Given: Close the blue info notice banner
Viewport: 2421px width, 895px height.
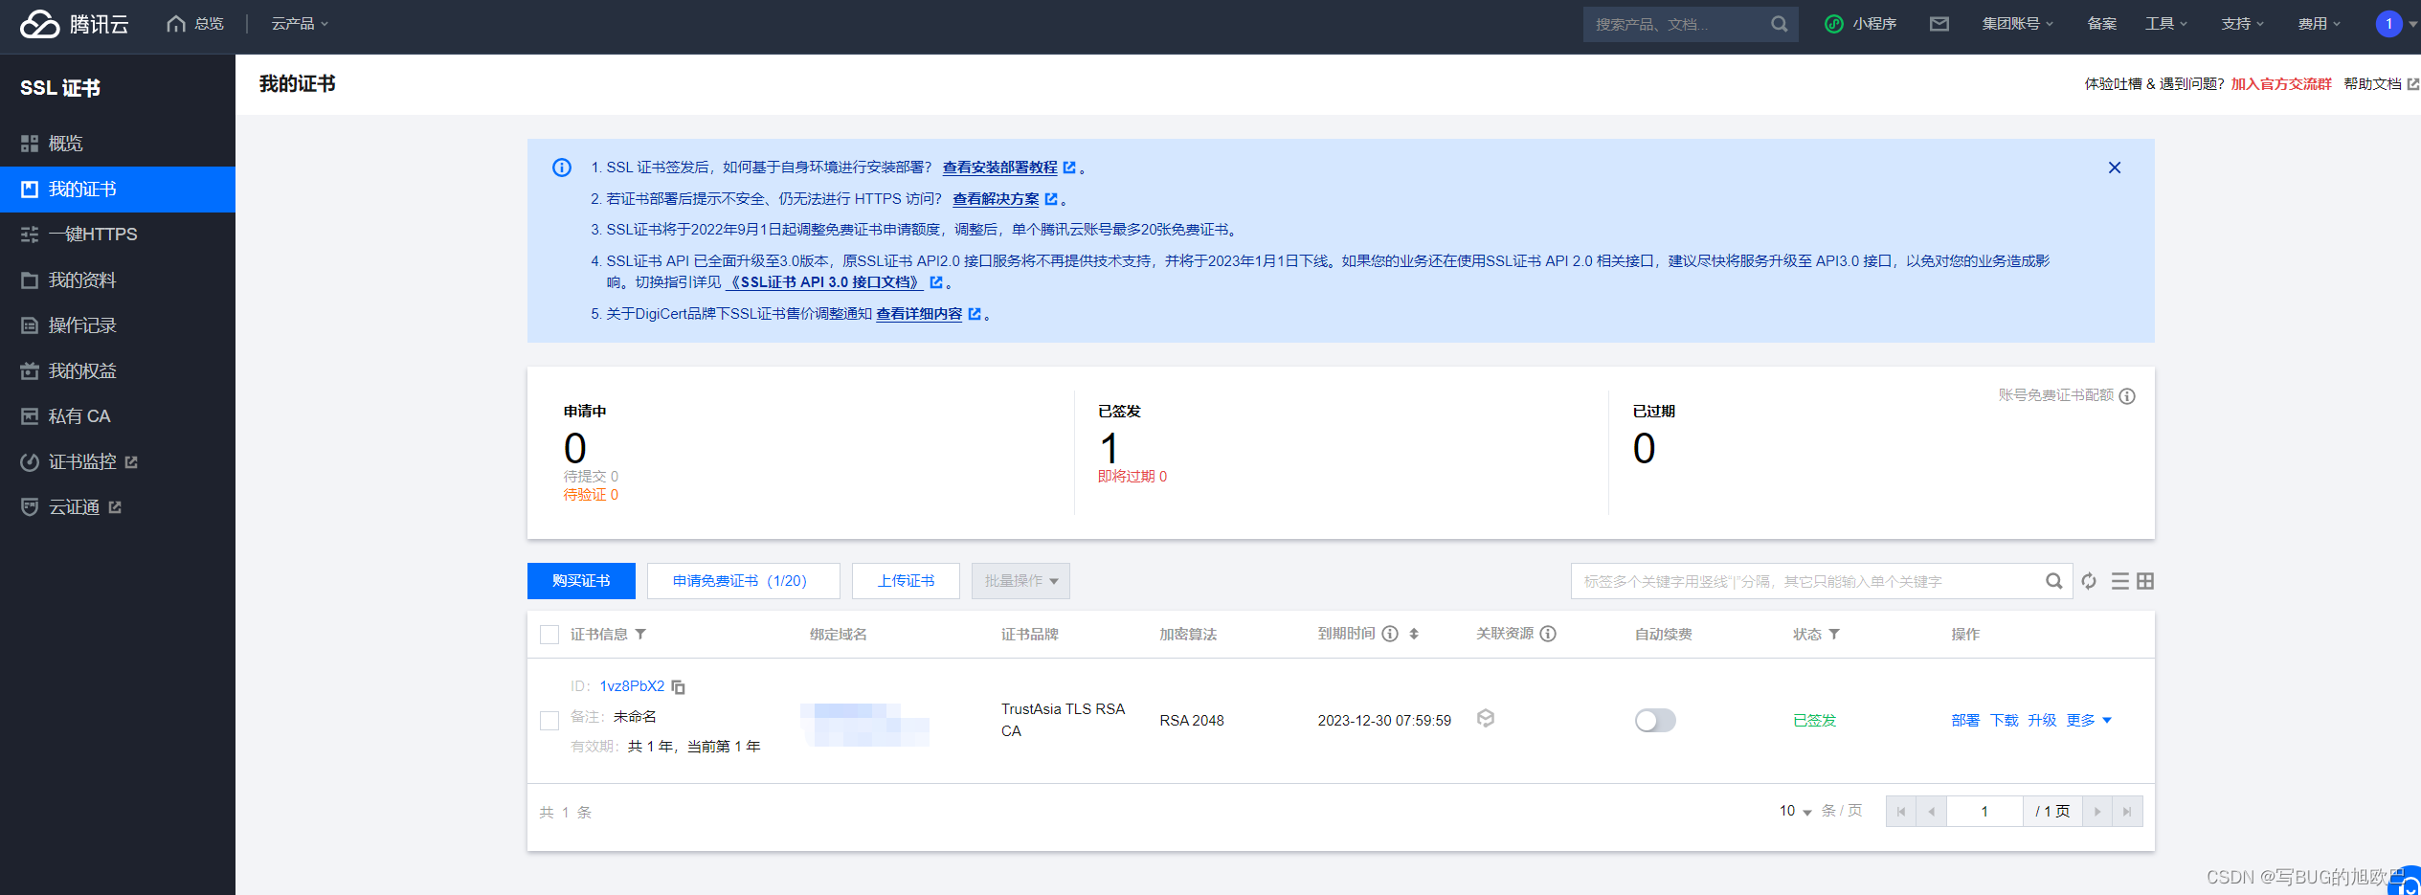Looking at the screenshot, I should [2114, 168].
